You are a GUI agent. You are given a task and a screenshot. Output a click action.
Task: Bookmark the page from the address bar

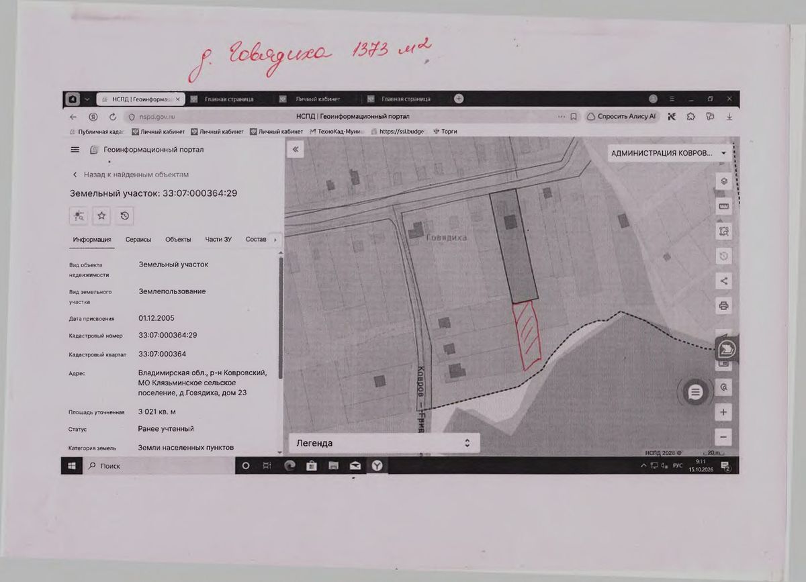pyautogui.click(x=574, y=116)
